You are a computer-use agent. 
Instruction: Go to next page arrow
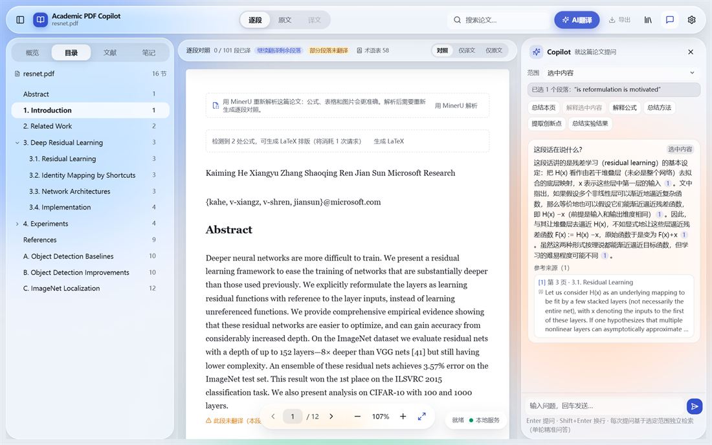(x=331, y=417)
